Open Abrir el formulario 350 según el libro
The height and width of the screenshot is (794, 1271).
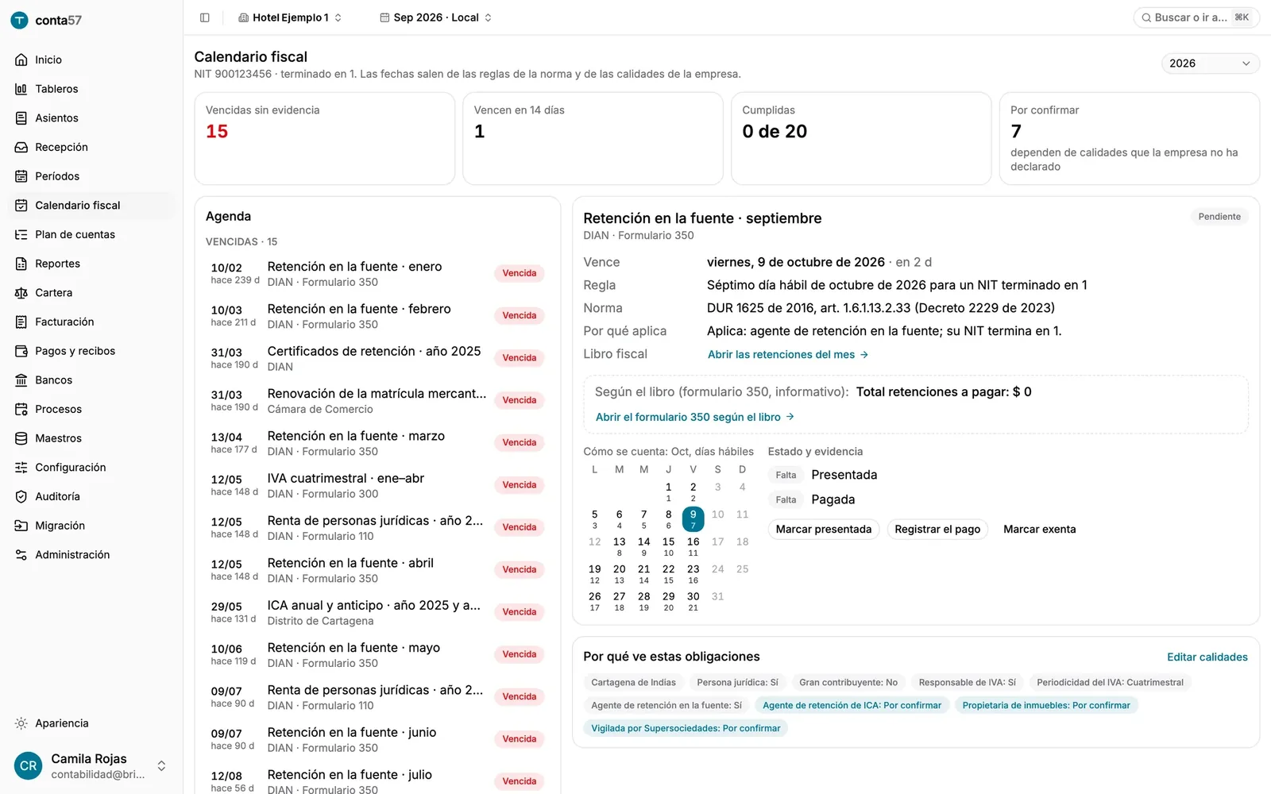click(x=695, y=417)
